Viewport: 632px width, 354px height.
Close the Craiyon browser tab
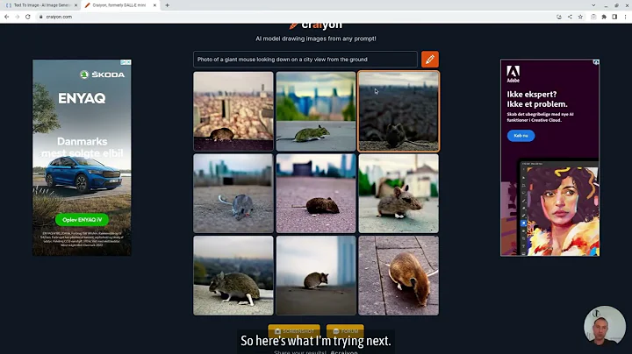coord(154,5)
